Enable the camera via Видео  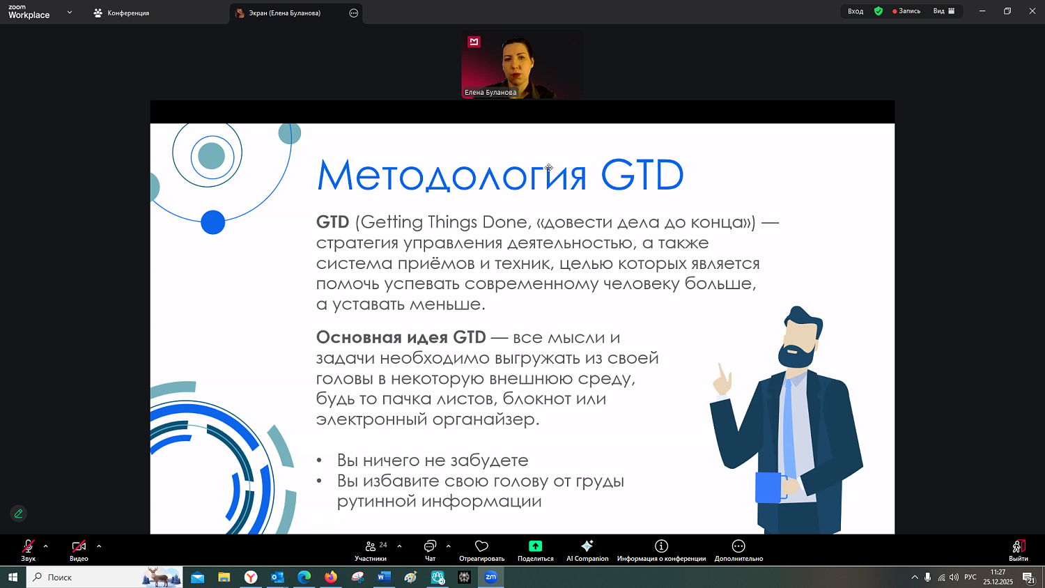[79, 550]
